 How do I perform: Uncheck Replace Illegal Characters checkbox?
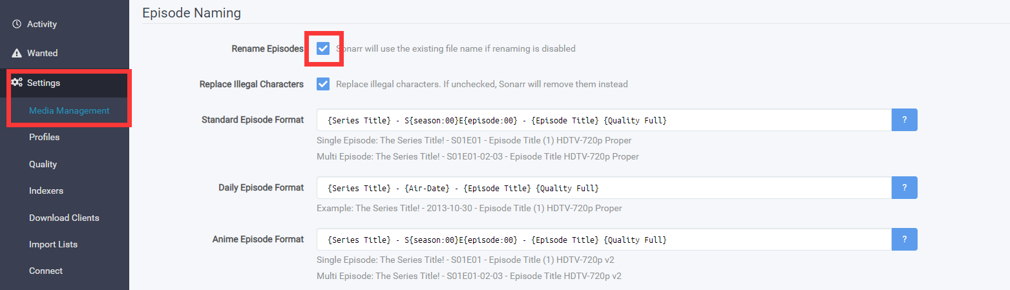(x=324, y=84)
